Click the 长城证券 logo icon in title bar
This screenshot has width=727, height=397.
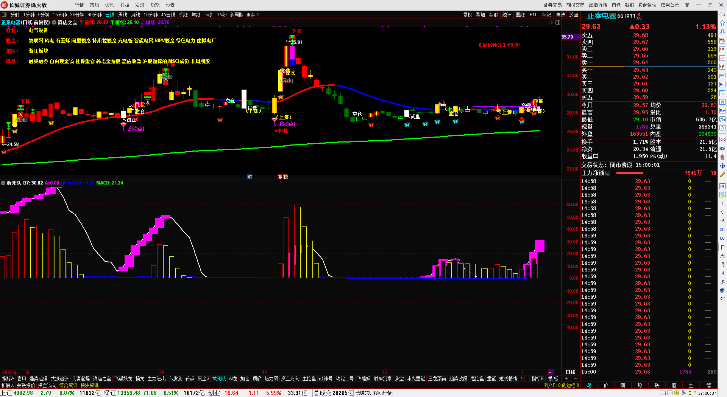[5, 5]
